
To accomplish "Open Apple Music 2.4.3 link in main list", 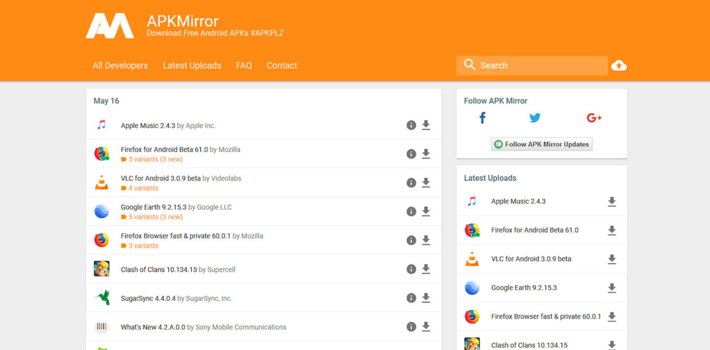I will (x=148, y=126).
